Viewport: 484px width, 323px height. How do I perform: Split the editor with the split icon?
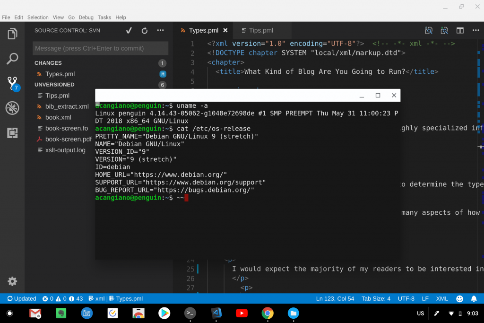coord(460,30)
